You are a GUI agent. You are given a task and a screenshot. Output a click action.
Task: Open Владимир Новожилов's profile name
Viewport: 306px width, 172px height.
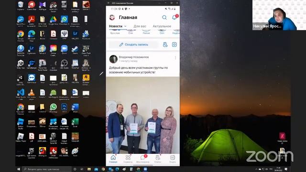click(x=134, y=57)
